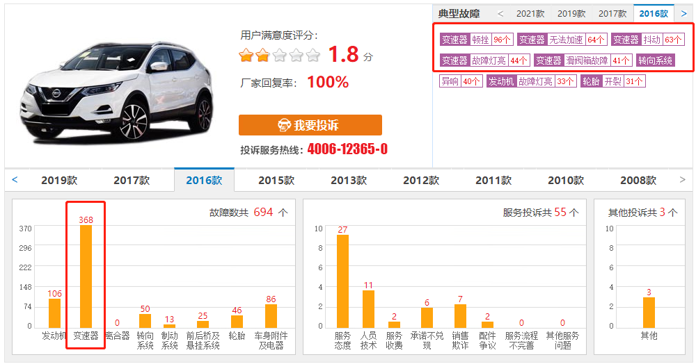Click the 轮胎 开裂 31个 tag
The width and height of the screenshot is (696, 364).
[612, 81]
